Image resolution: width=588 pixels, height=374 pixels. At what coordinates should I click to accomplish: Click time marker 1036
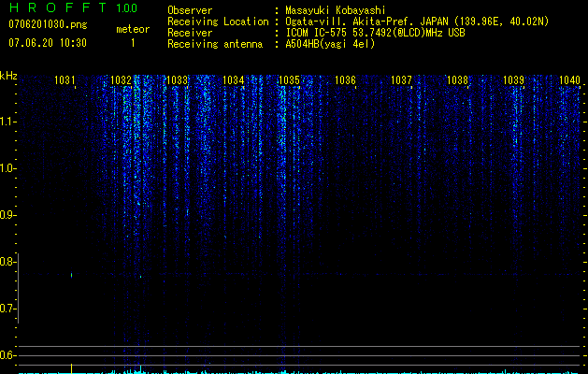tap(345, 80)
